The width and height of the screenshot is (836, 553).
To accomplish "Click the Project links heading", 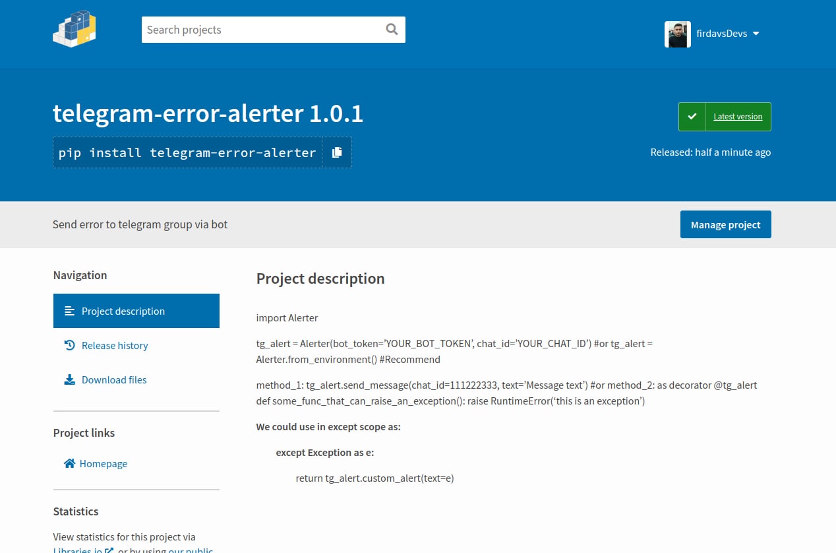I will 84,433.
